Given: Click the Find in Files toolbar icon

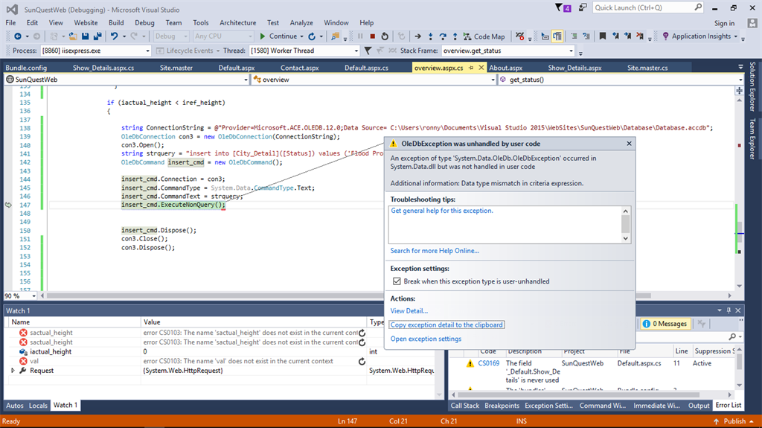Looking at the screenshot, I should pos(336,36).
